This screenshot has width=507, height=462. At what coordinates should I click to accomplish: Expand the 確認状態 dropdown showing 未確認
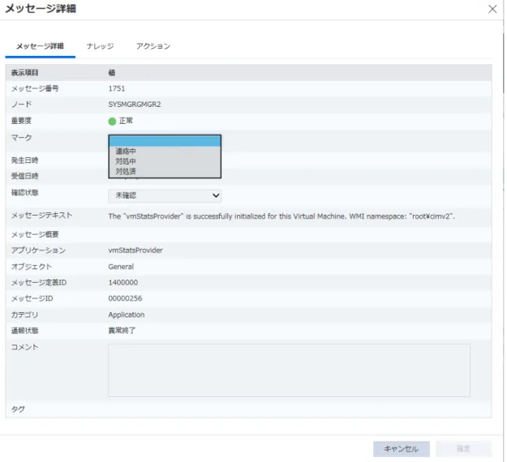165,195
